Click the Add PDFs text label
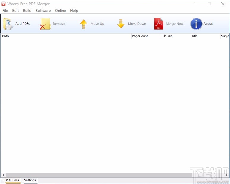 (23, 24)
